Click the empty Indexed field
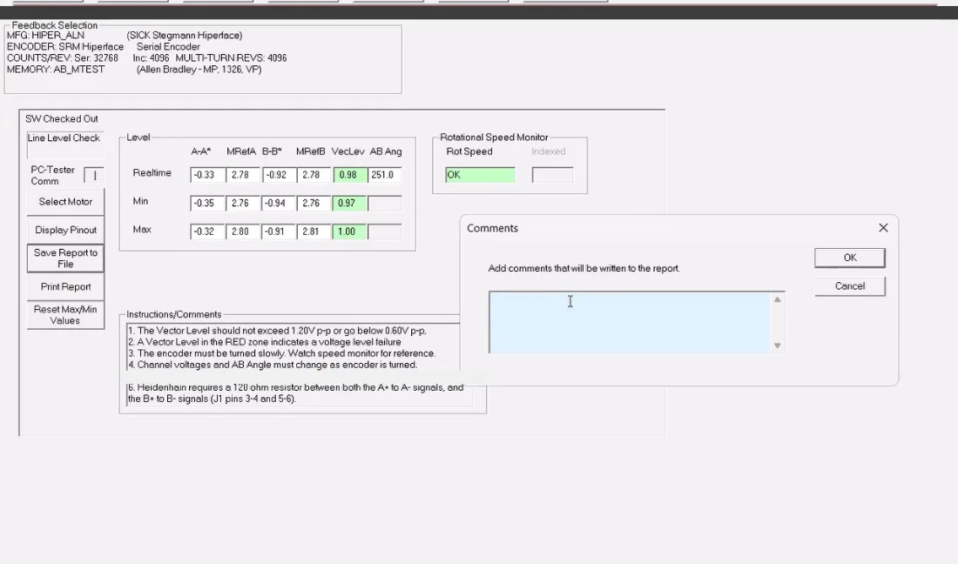958x564 pixels. (552, 175)
